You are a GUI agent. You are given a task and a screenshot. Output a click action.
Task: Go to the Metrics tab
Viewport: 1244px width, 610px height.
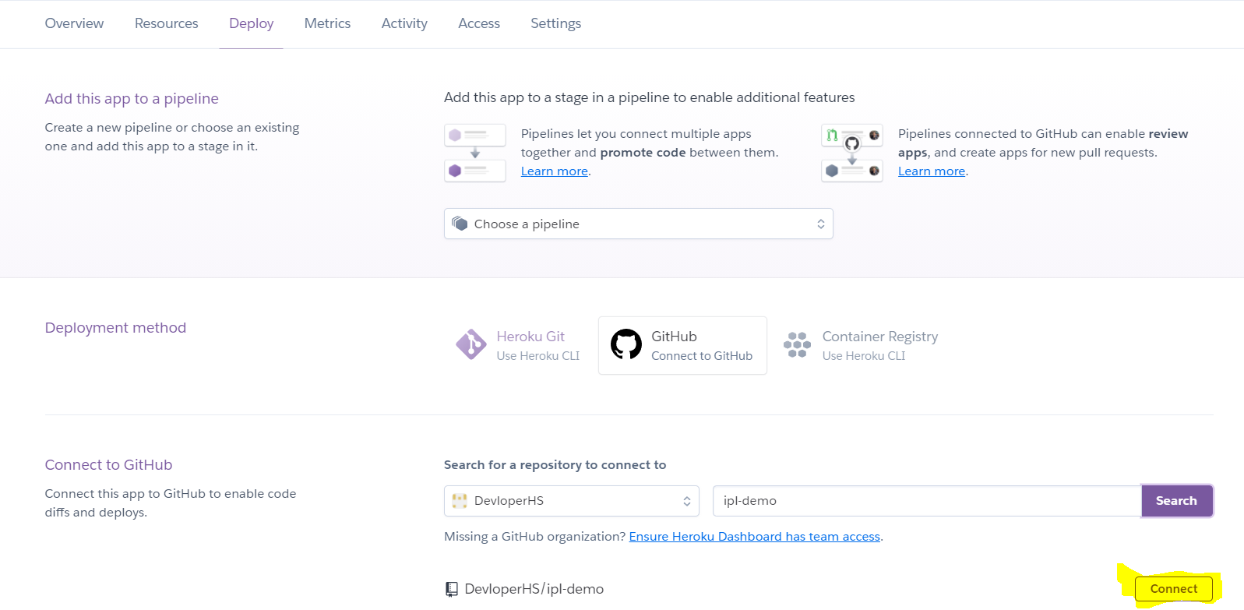click(x=327, y=23)
